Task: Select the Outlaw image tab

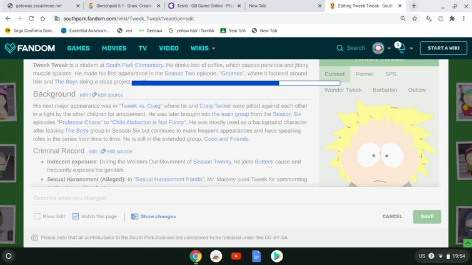Action: point(417,90)
